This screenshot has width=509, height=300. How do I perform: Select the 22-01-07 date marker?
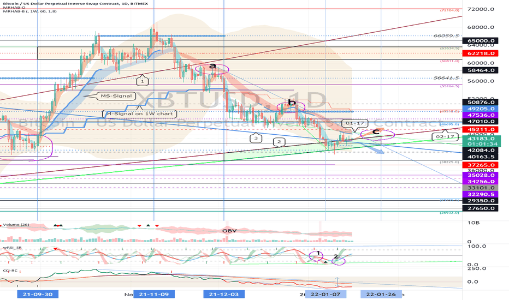[325, 294]
